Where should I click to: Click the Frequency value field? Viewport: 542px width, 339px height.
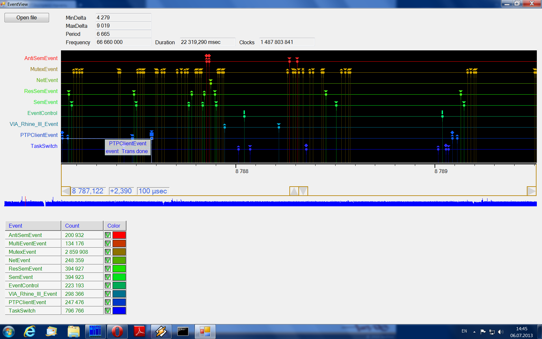pos(124,42)
